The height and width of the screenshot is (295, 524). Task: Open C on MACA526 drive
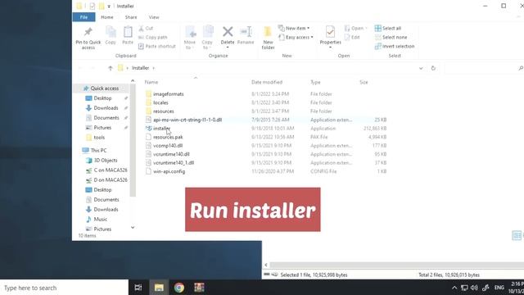coord(106,170)
